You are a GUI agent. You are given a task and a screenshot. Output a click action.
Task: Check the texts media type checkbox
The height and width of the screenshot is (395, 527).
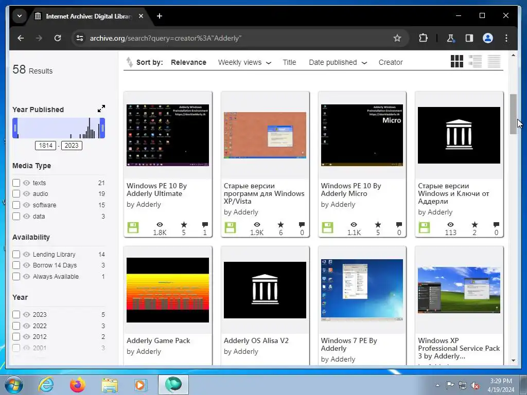[x=16, y=183]
